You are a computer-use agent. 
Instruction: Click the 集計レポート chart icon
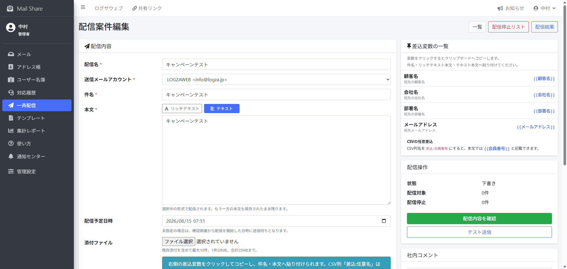[x=11, y=131]
